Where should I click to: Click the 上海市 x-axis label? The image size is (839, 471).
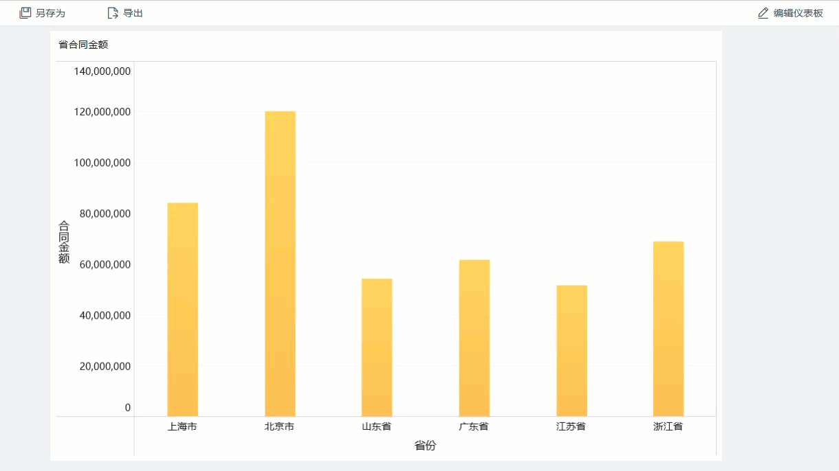click(x=182, y=426)
